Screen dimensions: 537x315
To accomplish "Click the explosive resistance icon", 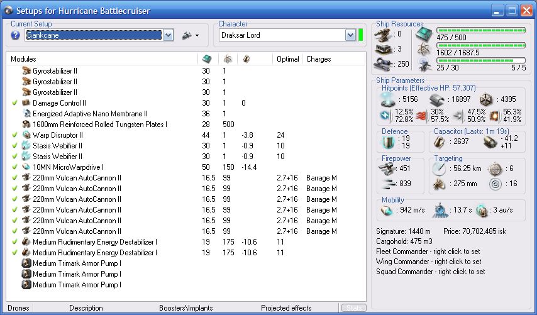I will tap(494, 116).
